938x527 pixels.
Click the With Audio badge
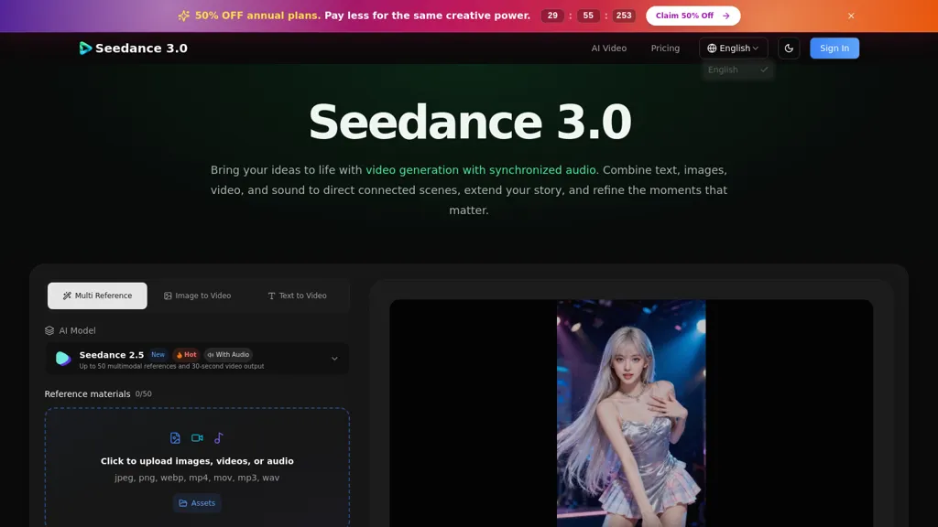pyautogui.click(x=228, y=355)
